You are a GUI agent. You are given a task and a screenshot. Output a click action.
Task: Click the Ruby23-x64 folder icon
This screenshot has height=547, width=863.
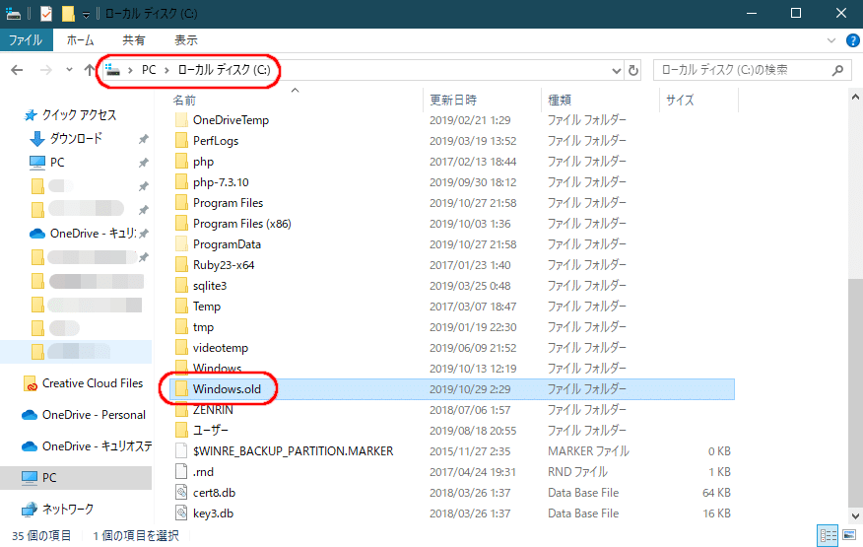coord(181,265)
